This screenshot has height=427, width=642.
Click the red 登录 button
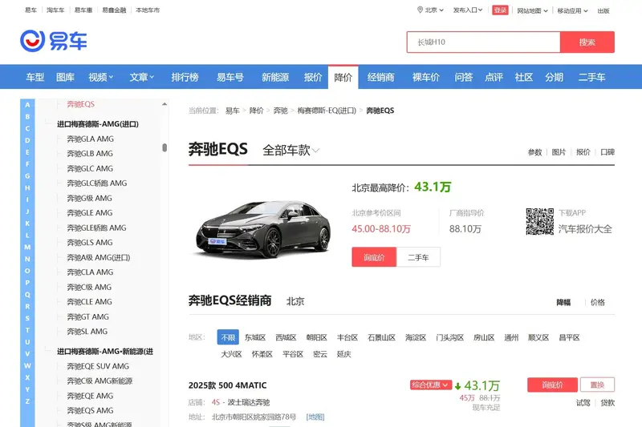point(500,10)
